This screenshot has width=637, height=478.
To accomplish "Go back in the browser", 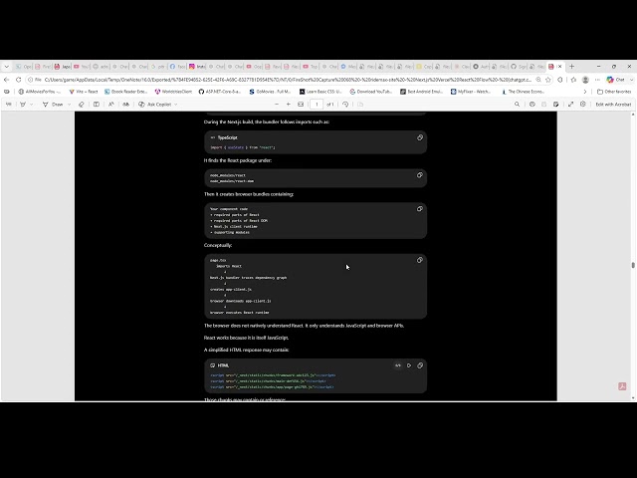I will (x=7, y=80).
